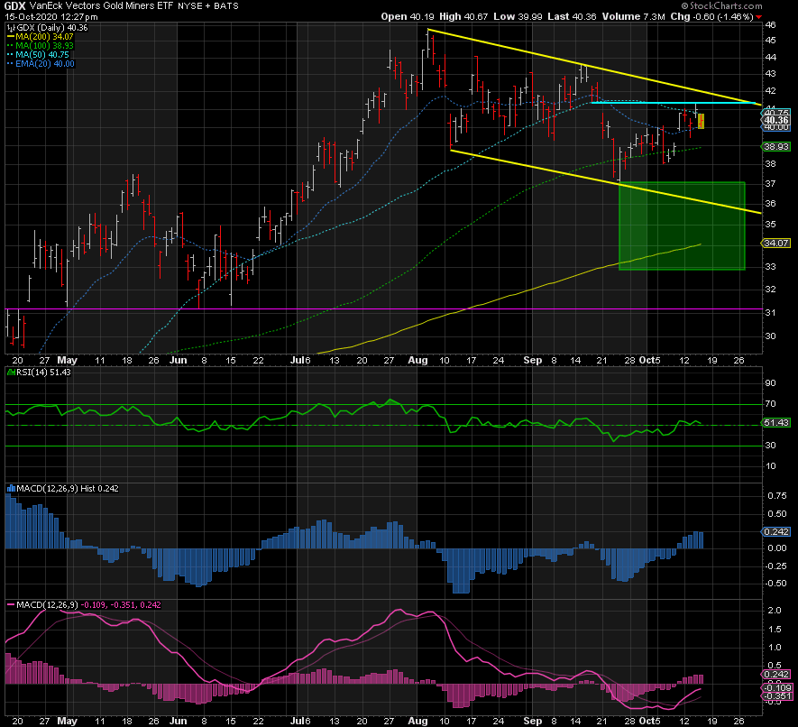
Task: Click the -0.351 signal axis value tag
Action: pos(778,696)
